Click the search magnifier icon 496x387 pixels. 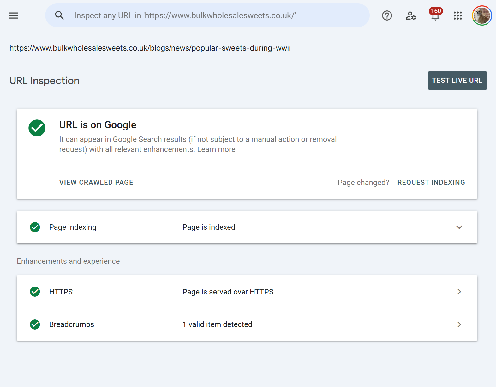pyautogui.click(x=59, y=15)
